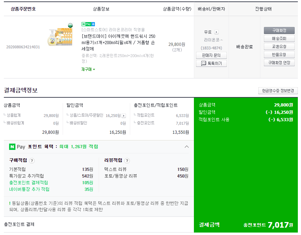
Task: Click the 적립포인트 6,533원 row
Action: [161, 116]
